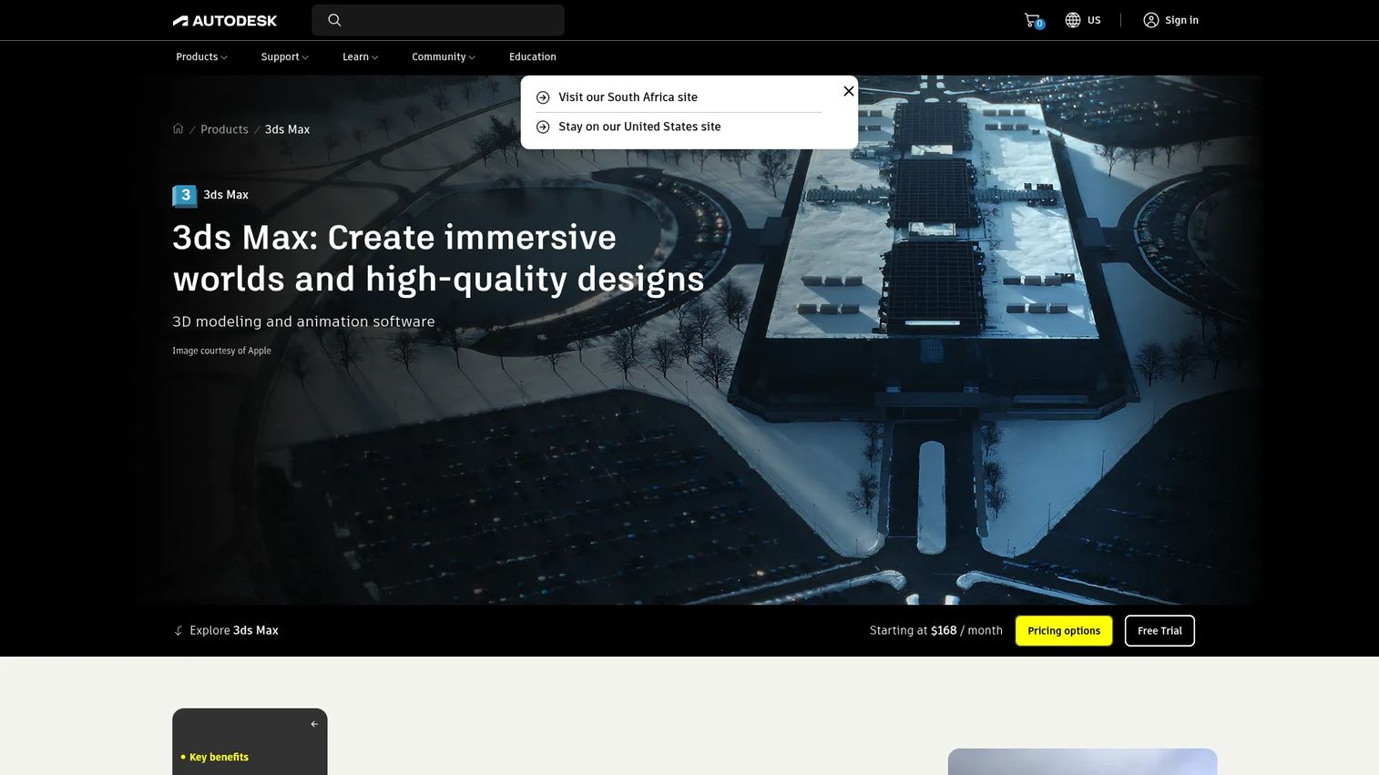Open the shopping cart icon
This screenshot has height=775, width=1379.
(x=1033, y=20)
